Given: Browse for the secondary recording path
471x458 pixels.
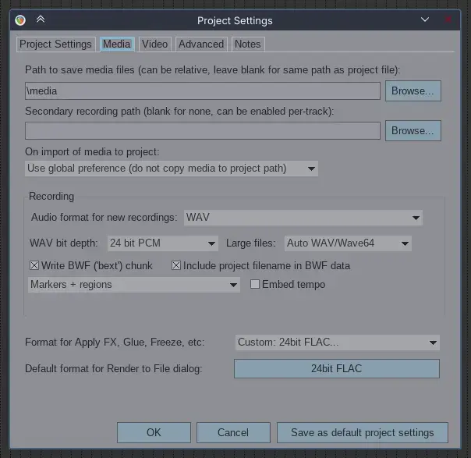Looking at the screenshot, I should [x=413, y=131].
